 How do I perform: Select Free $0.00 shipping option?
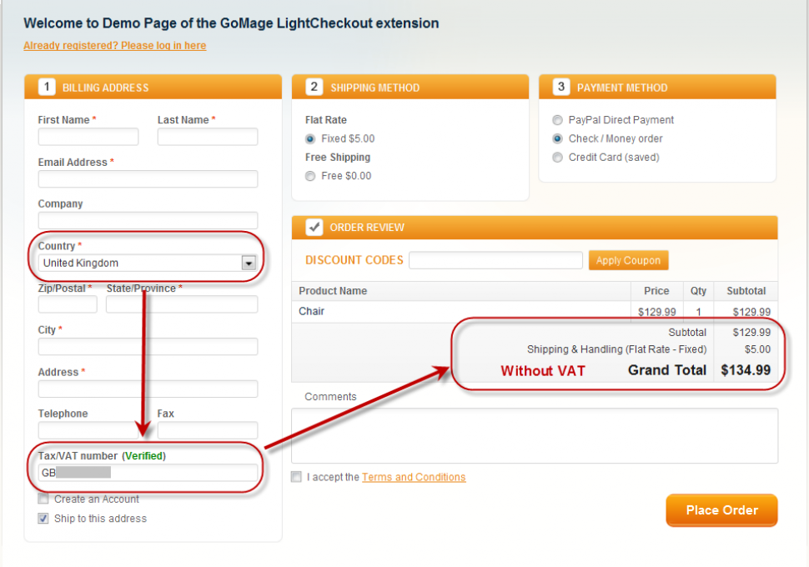tap(310, 176)
